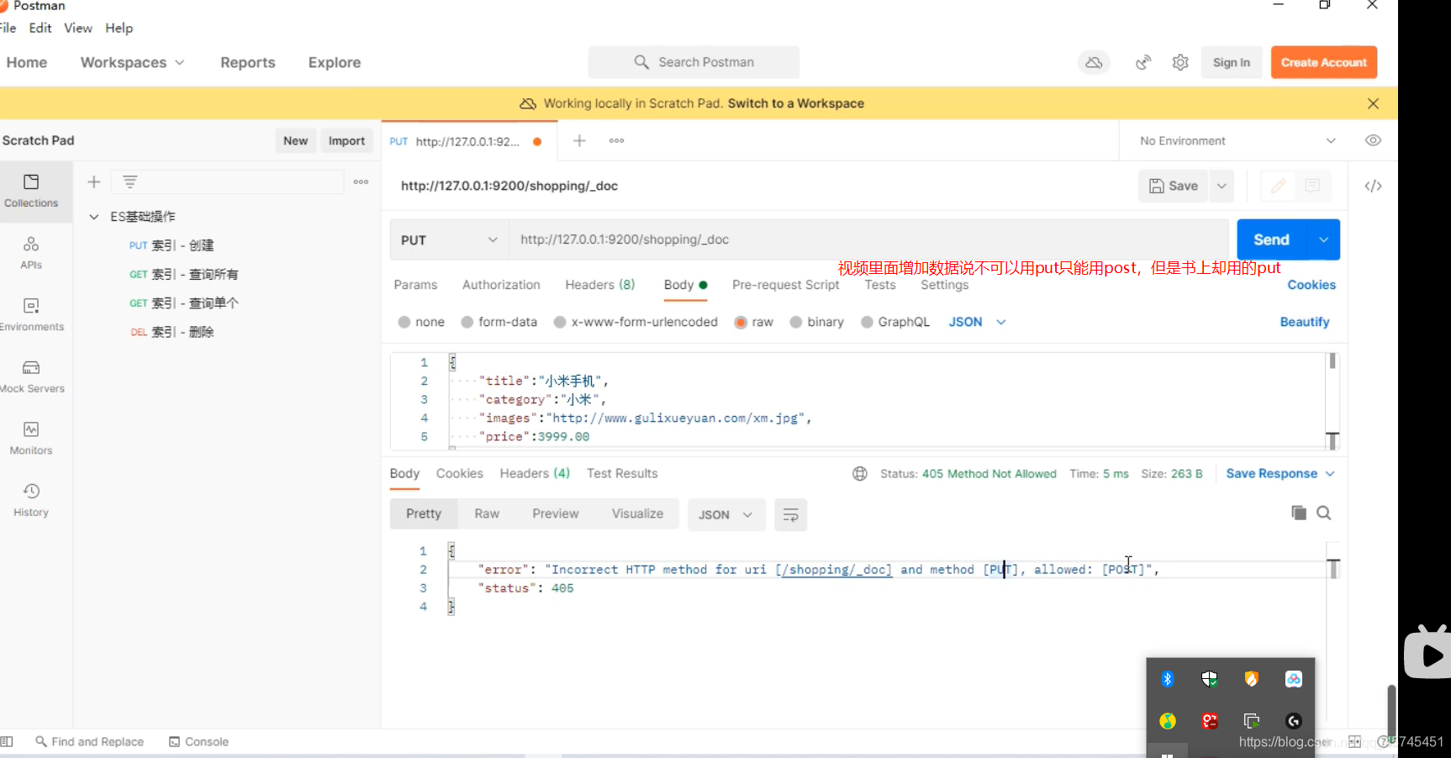Open the GET 索引 - 查询所有 request
The height and width of the screenshot is (758, 1451).
(x=184, y=274)
